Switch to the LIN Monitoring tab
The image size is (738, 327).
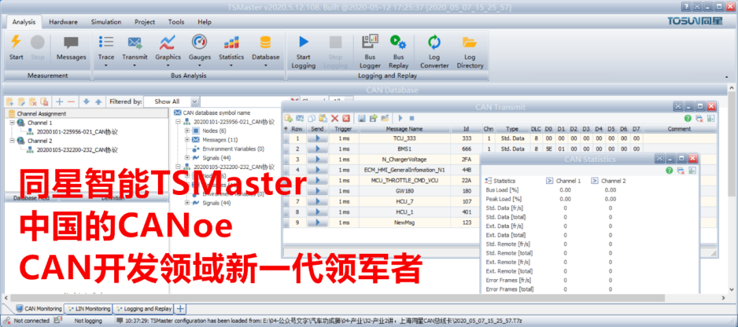coord(88,309)
